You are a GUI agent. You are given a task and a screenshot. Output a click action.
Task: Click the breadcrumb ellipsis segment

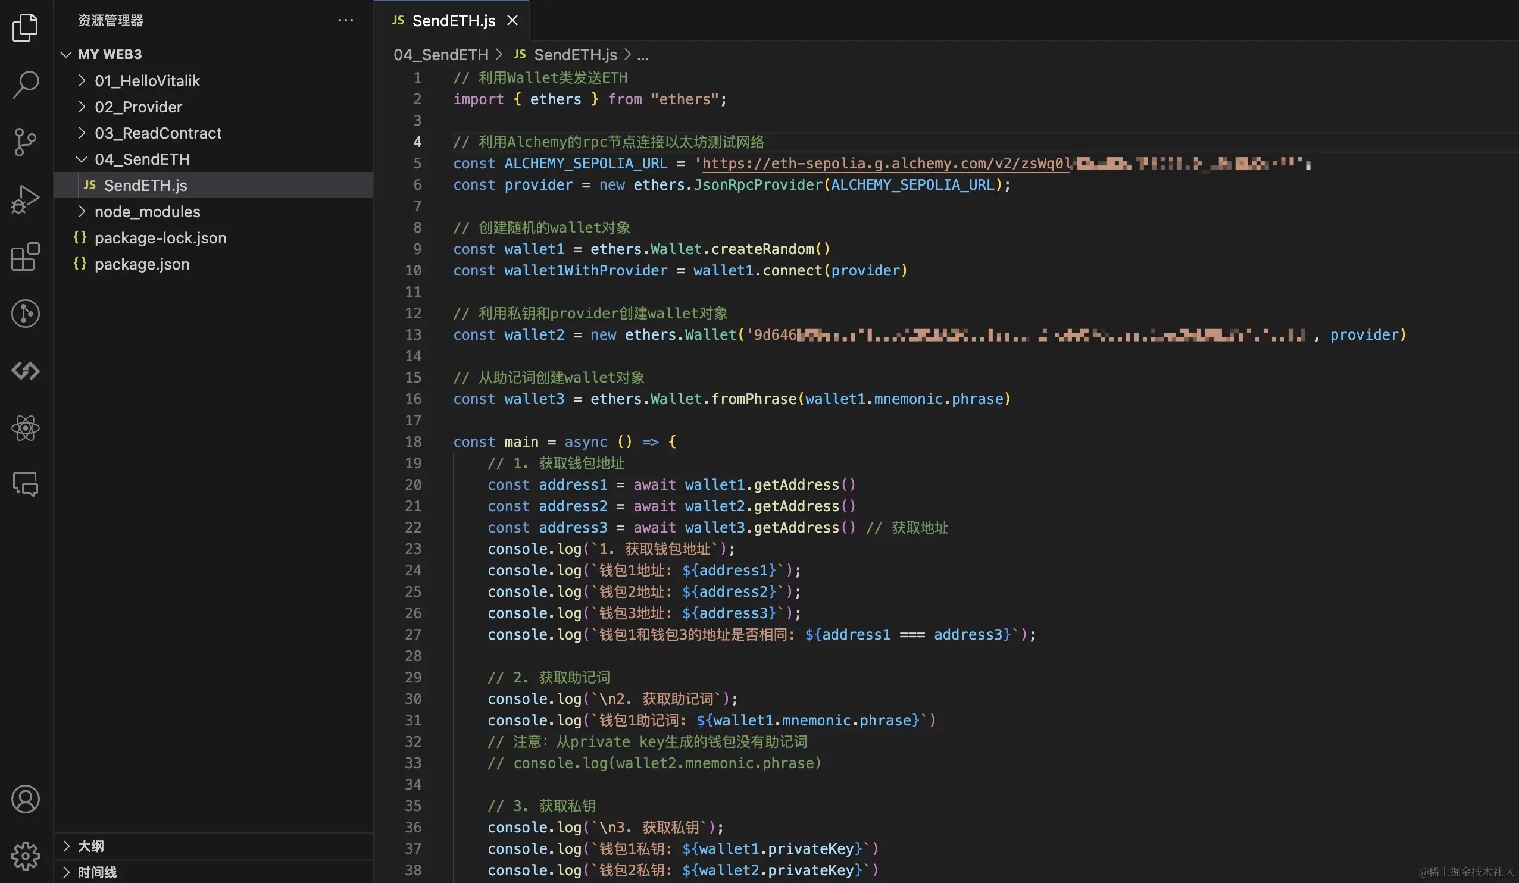pyautogui.click(x=643, y=55)
